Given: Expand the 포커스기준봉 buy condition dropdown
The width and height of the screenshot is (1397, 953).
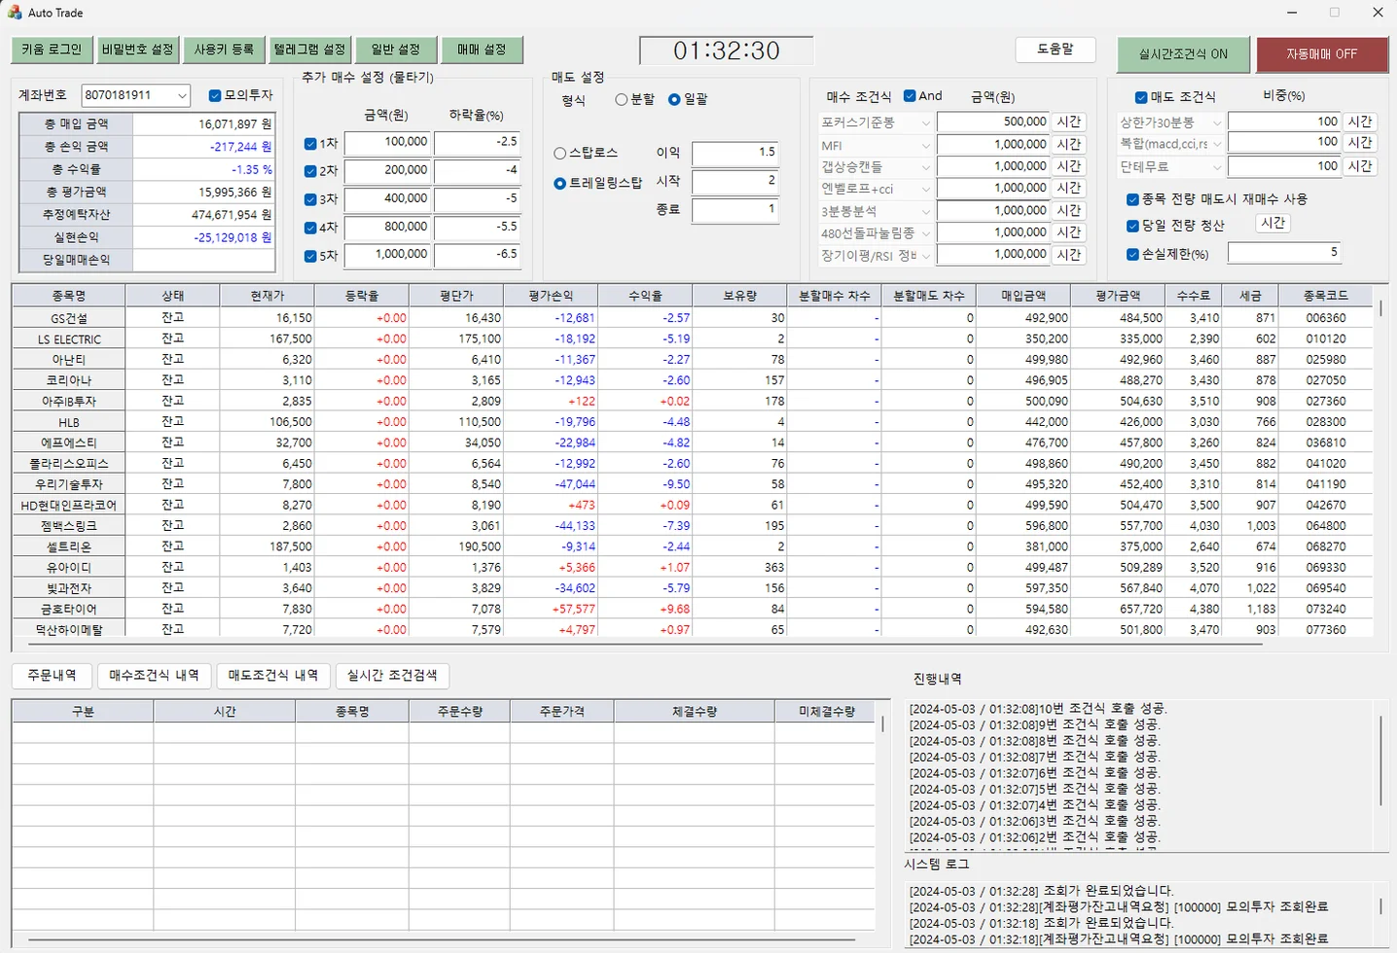Looking at the screenshot, I should coord(925,123).
